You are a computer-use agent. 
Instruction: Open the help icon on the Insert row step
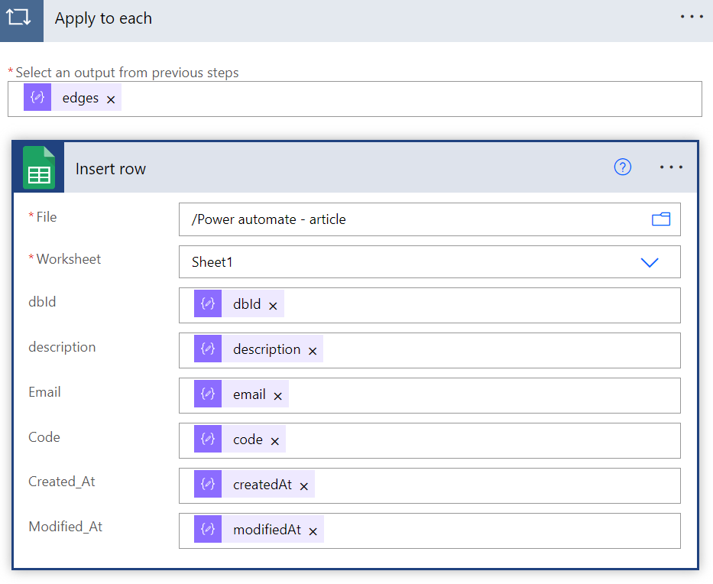(x=622, y=167)
